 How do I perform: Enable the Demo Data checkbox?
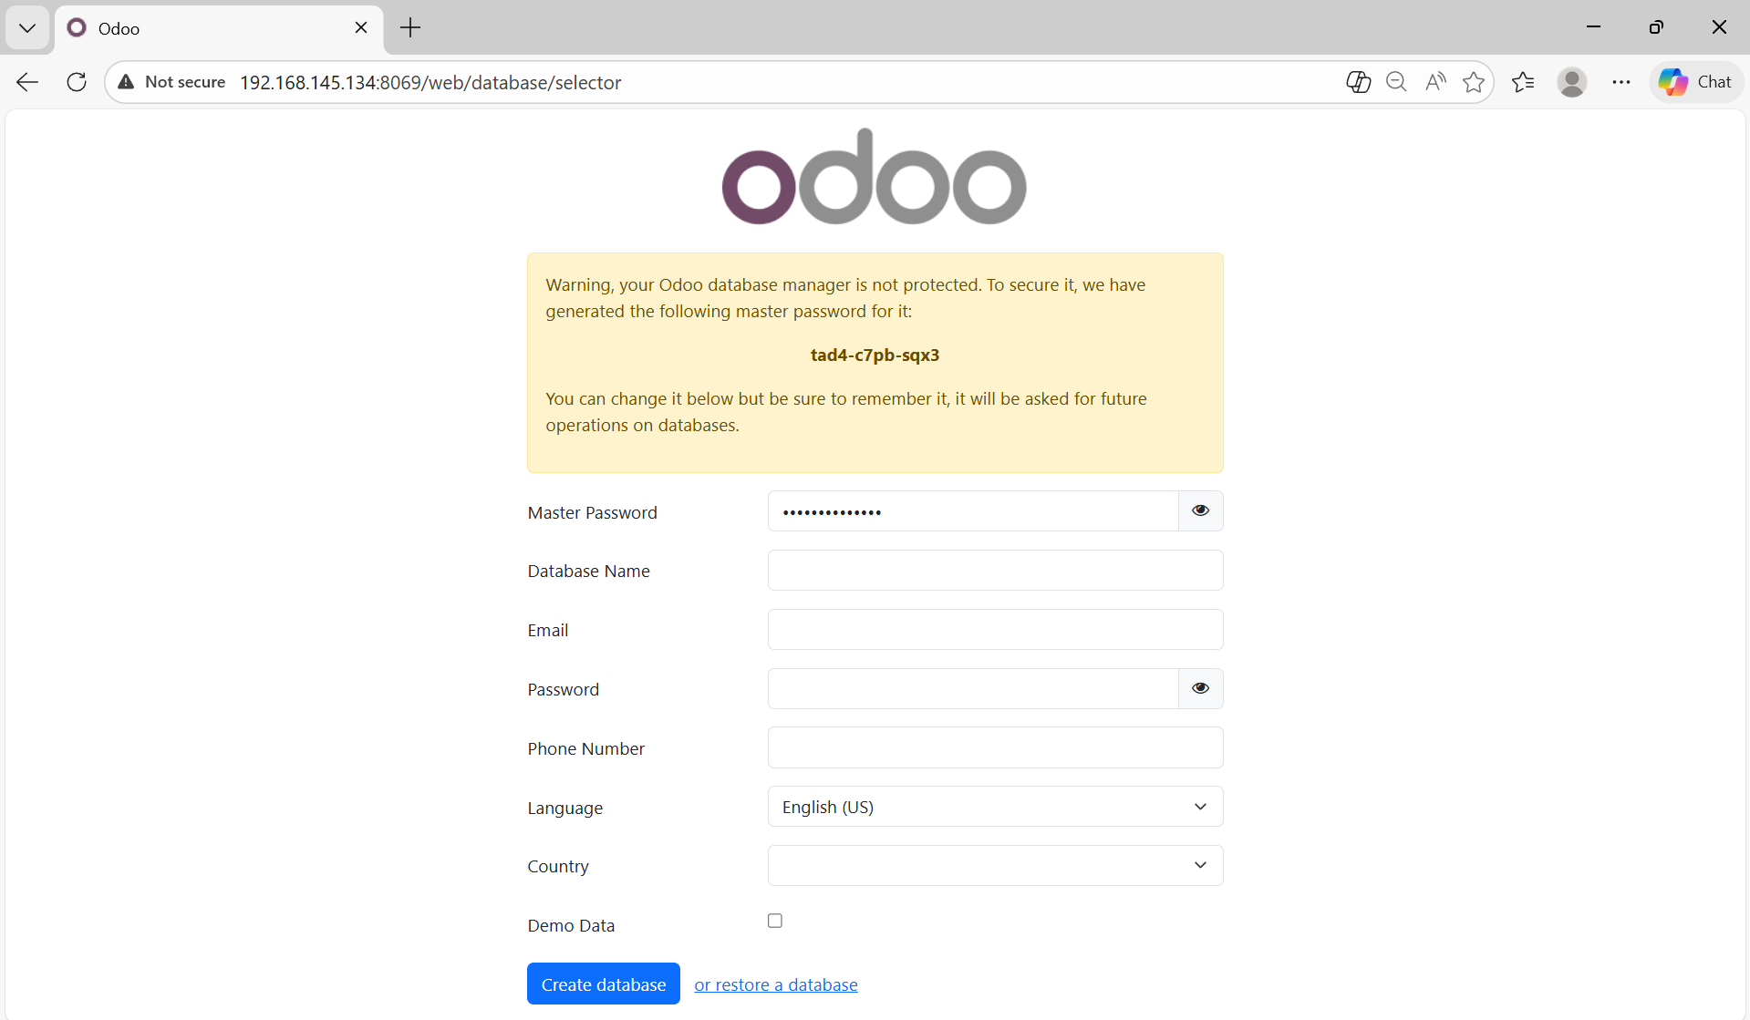(775, 921)
